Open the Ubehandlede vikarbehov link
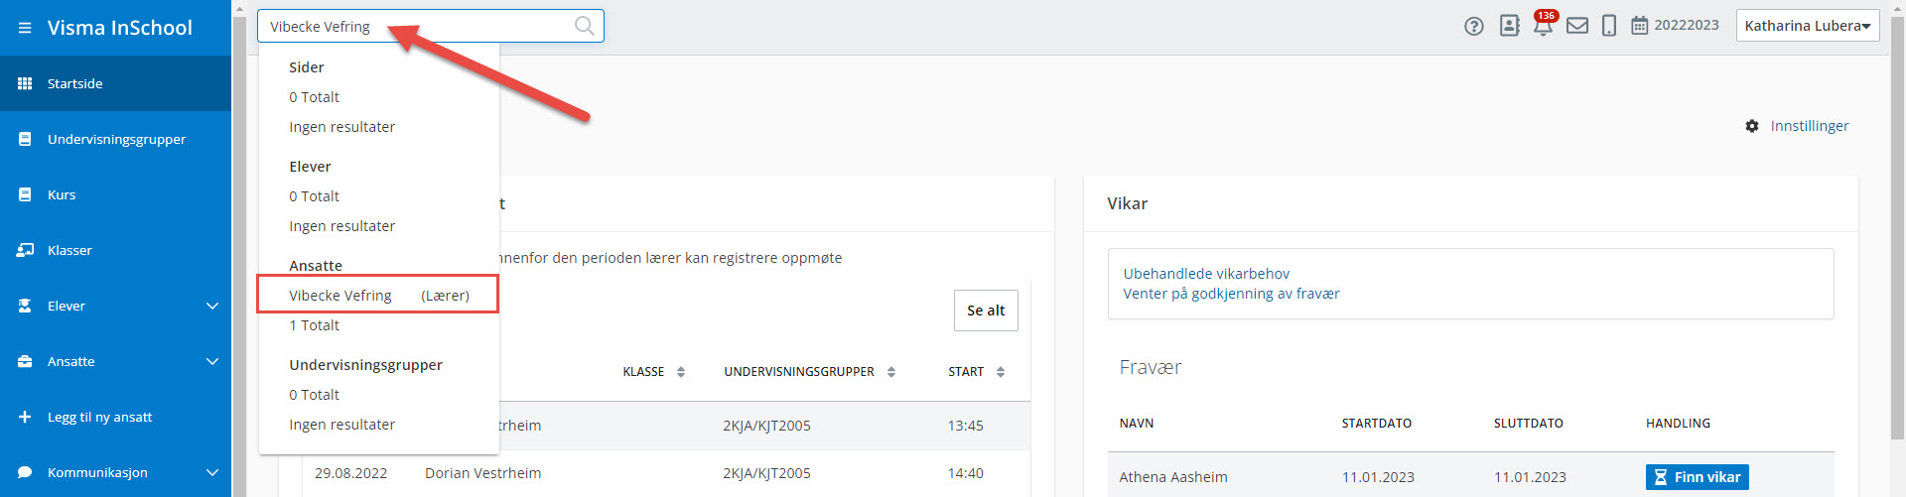This screenshot has width=1906, height=497. (x=1206, y=274)
